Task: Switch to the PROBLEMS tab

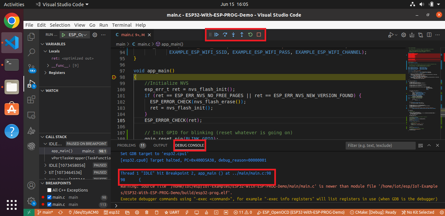Action: pyautogui.click(x=131, y=145)
